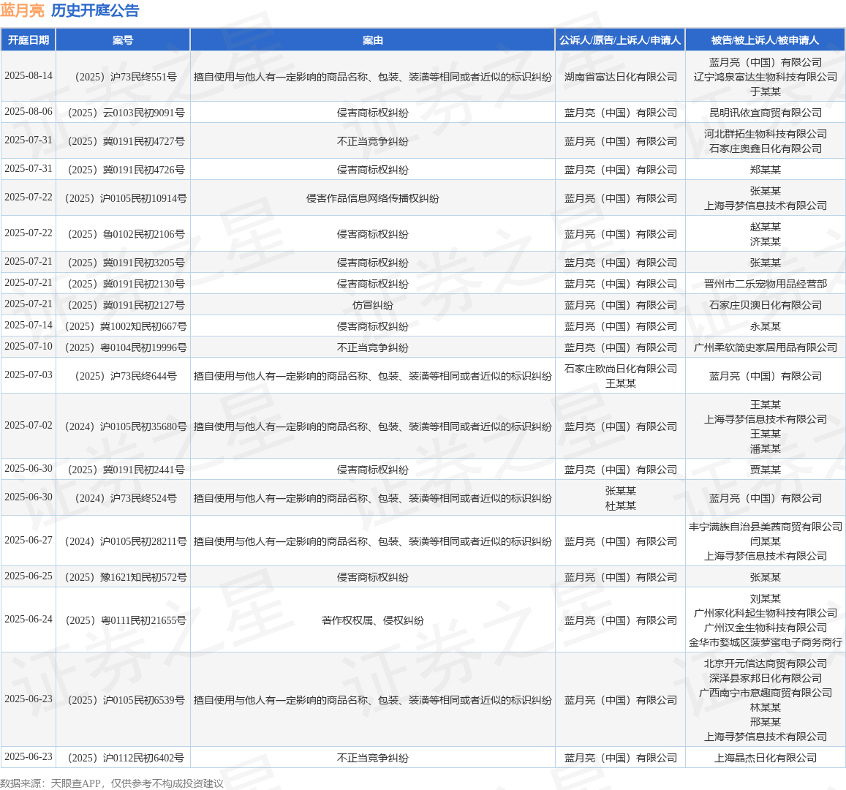Image resolution: width=846 pixels, height=790 pixels.
Task: Click case cause 著作权权属、侵权纠纷
Action: tap(372, 620)
